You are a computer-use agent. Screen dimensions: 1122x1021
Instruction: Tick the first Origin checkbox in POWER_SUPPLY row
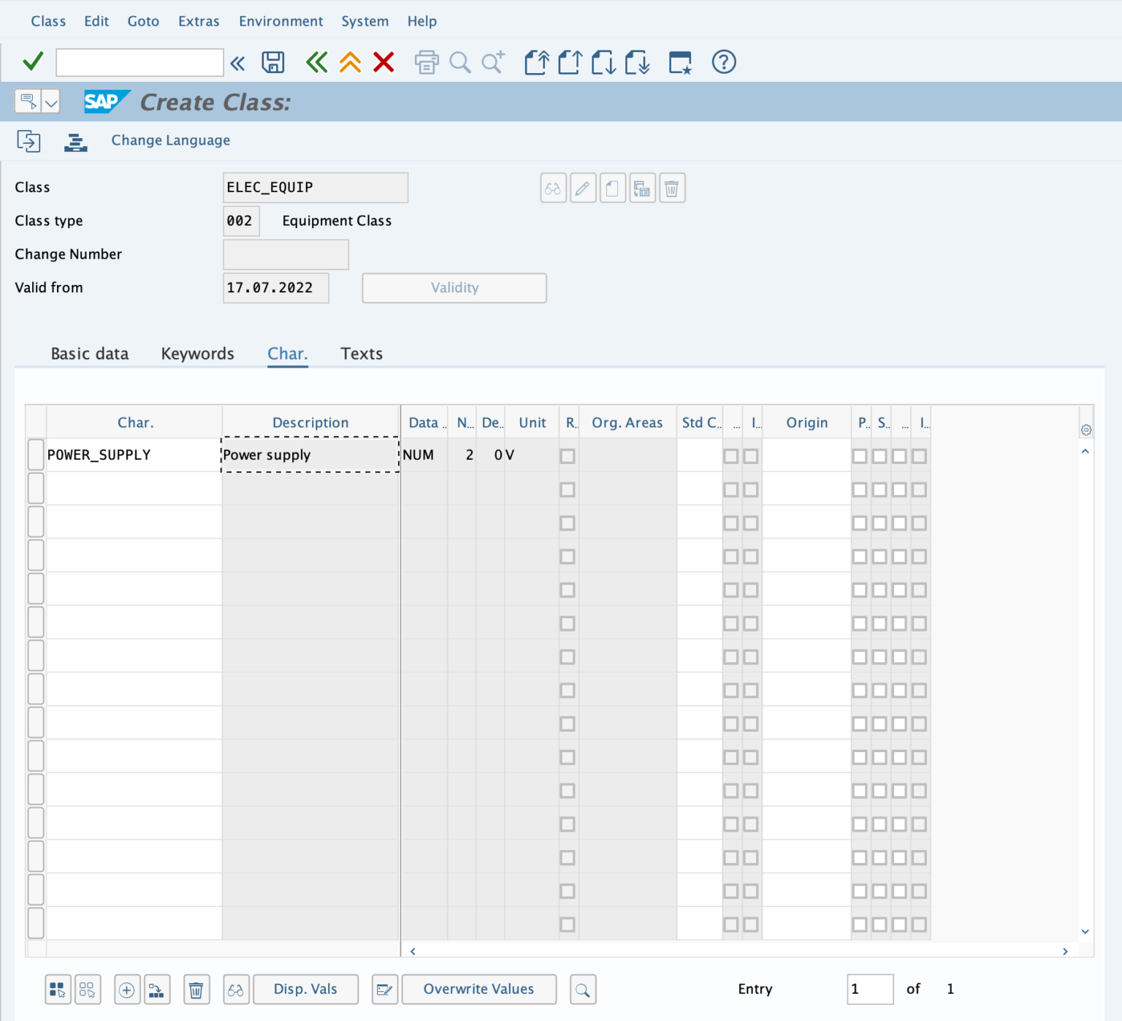860,455
